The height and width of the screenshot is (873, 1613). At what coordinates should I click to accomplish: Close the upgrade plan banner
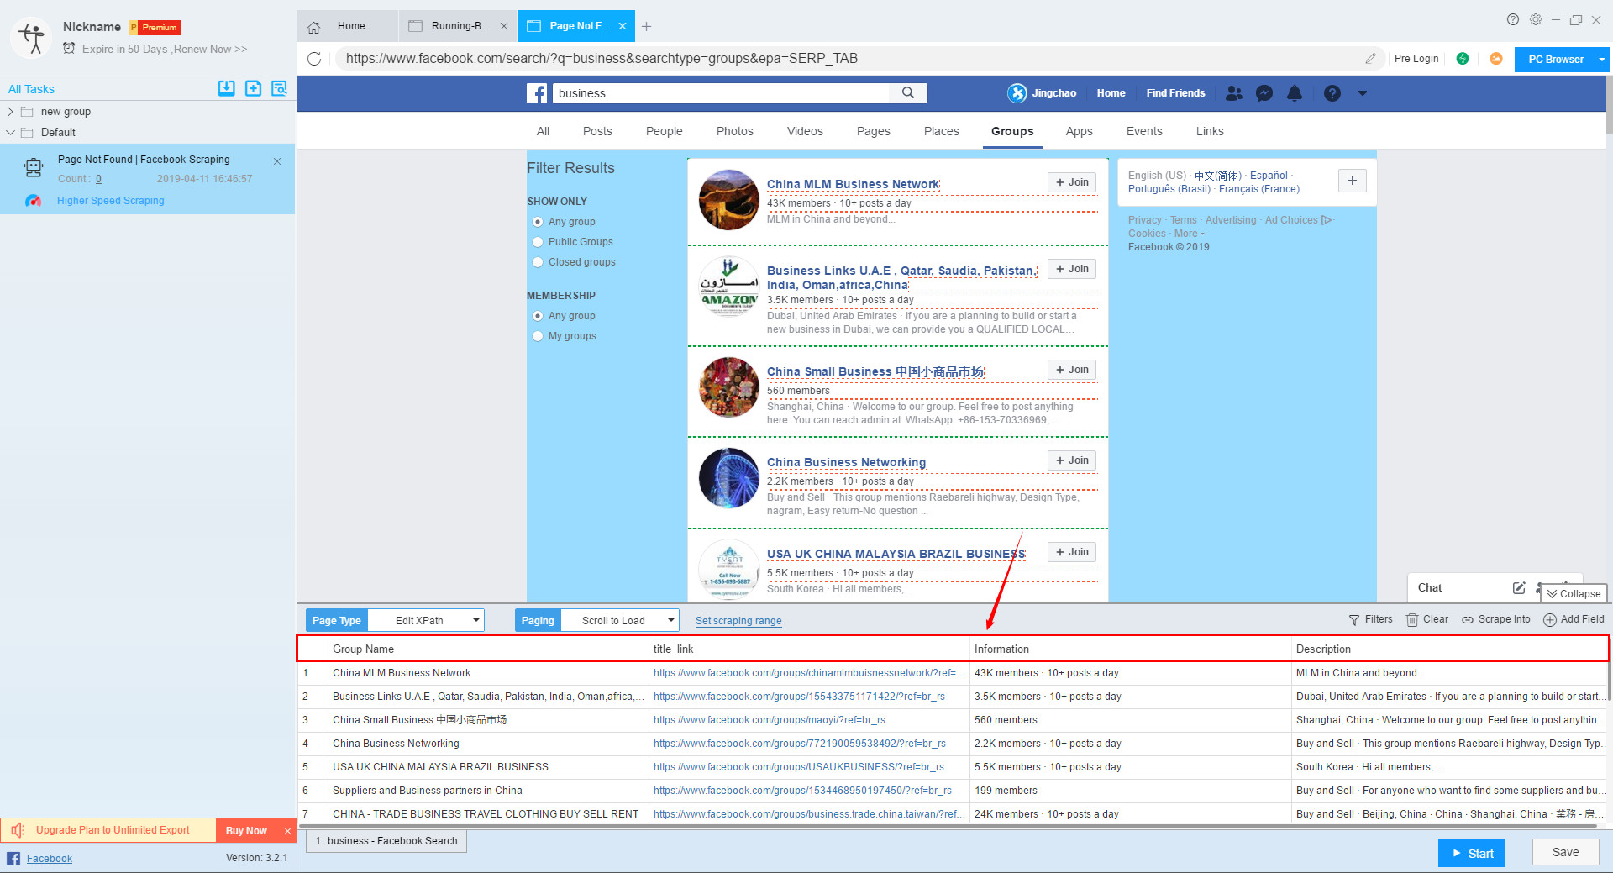[x=287, y=831]
